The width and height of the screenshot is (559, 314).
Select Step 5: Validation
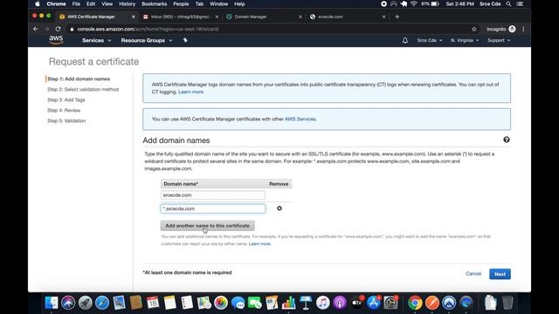coord(66,121)
